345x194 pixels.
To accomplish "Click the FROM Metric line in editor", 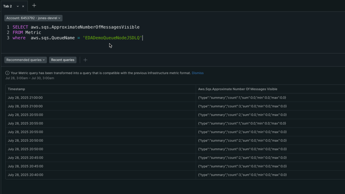I will coord(27,32).
